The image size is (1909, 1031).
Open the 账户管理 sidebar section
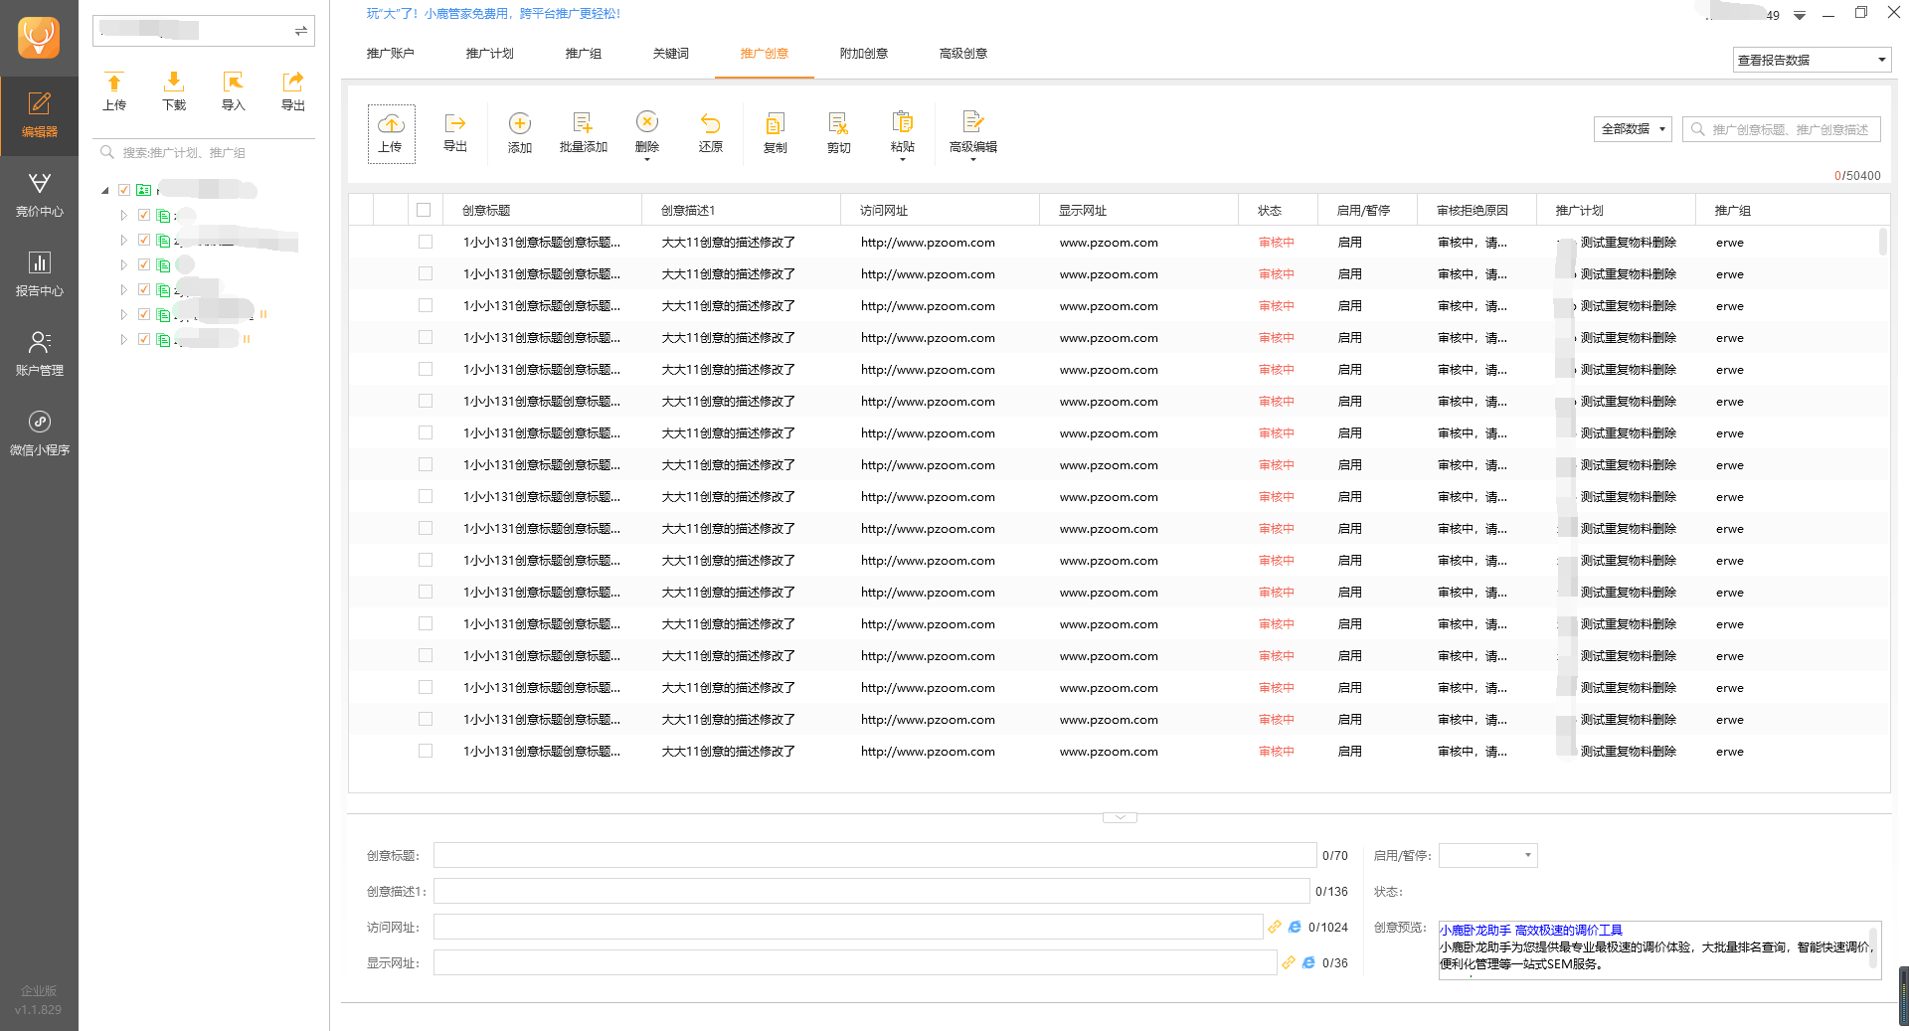pos(39,354)
